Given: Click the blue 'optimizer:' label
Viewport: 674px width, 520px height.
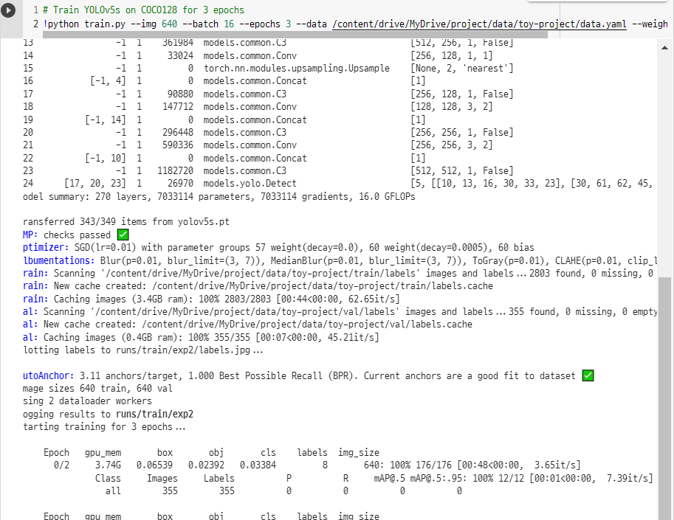Looking at the screenshot, I should coord(46,248).
